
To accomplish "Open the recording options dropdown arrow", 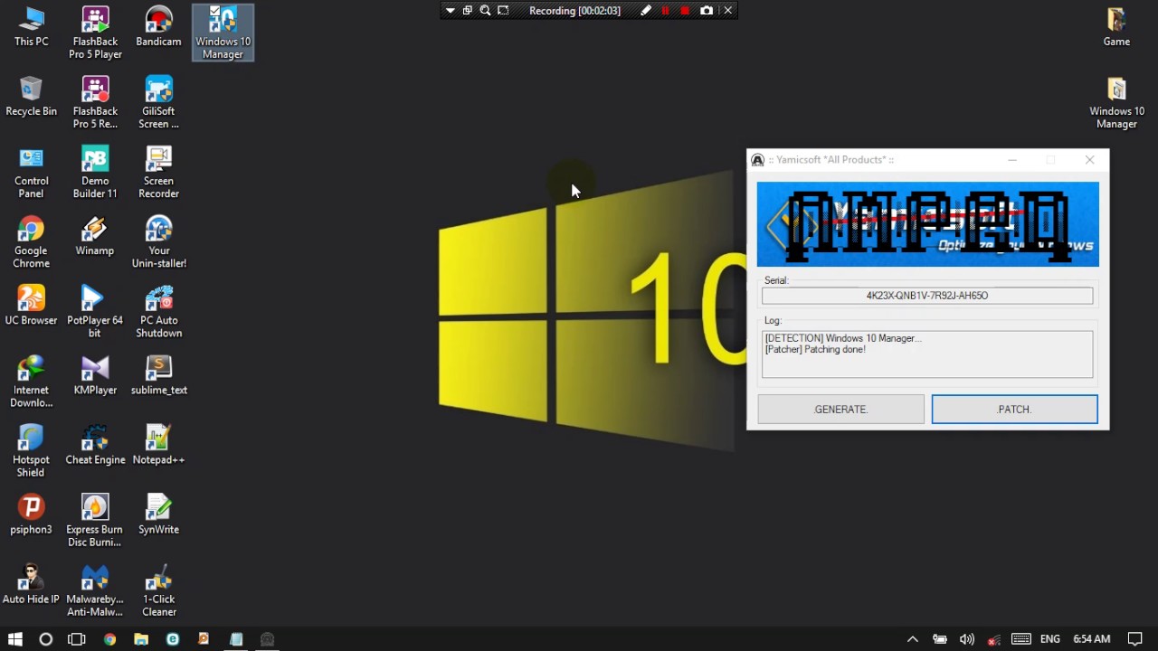I will point(450,10).
